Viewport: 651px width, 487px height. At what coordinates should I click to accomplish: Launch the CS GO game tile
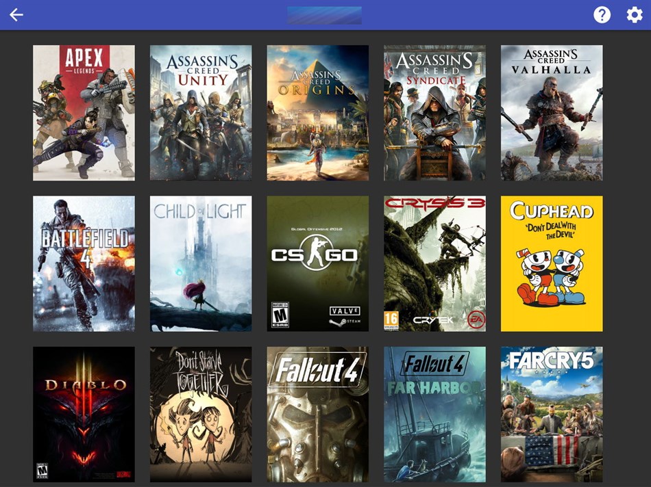pos(317,263)
